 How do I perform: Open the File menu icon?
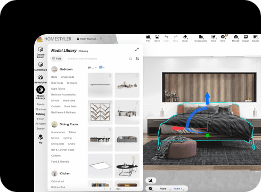(148, 37)
